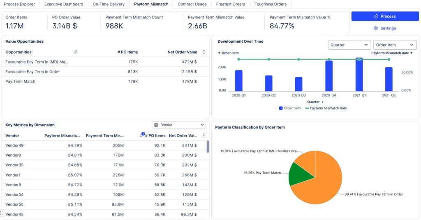Open the Value Opportunities three-dot menu
Image resolution: width=421 pixels, height=220 pixels.
(x=204, y=52)
